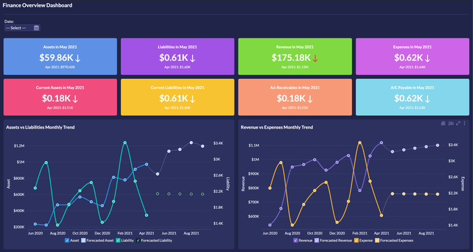Click the highest Forecasted Asset point
Image resolution: width=473 pixels, height=252 pixels.
click(x=191, y=143)
